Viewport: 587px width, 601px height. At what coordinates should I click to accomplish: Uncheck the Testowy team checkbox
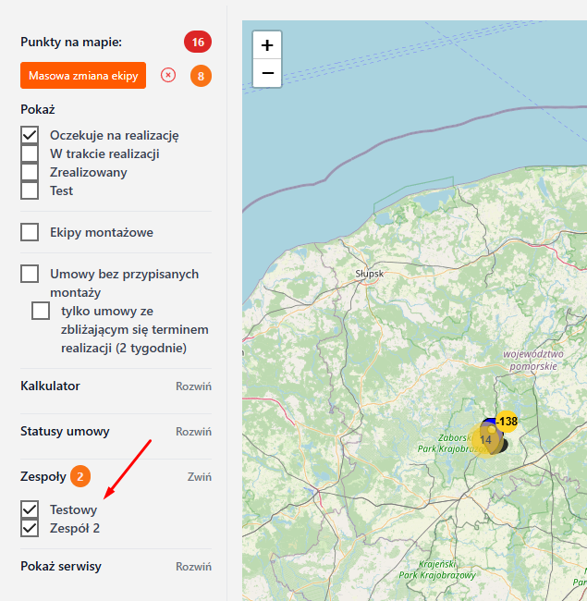(30, 509)
